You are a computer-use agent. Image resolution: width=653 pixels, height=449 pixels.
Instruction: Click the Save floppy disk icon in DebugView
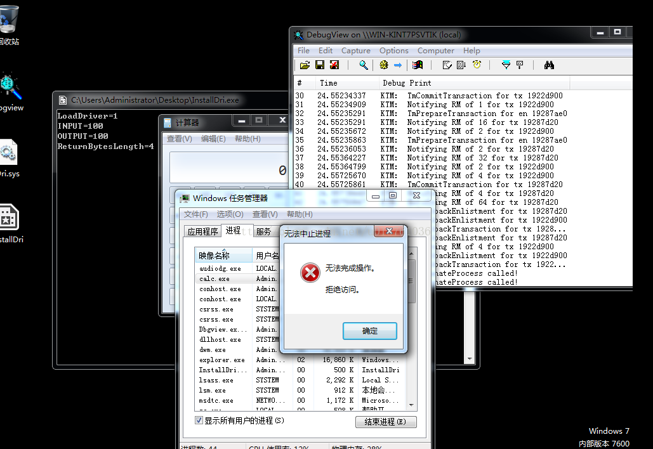pos(320,65)
